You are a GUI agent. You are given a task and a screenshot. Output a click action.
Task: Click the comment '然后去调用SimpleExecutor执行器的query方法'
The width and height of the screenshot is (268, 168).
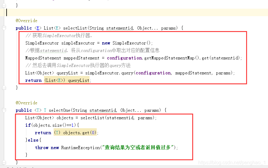[78, 65]
